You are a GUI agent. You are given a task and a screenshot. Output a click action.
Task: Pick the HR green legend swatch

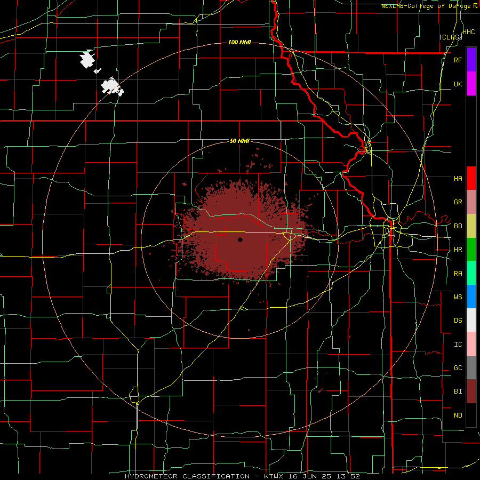pos(471,250)
